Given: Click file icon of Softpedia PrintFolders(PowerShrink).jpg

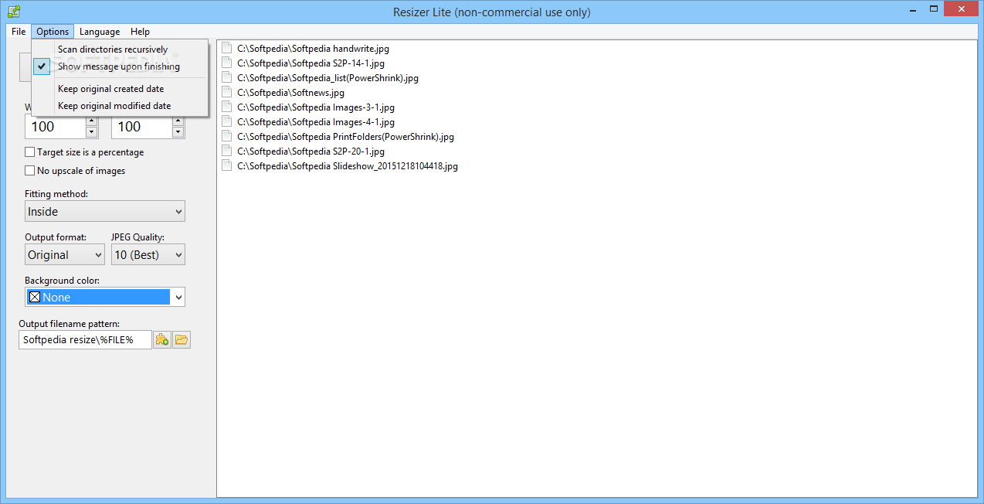Looking at the screenshot, I should pos(227,137).
